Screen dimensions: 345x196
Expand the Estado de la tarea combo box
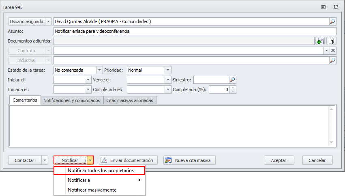tap(99, 70)
